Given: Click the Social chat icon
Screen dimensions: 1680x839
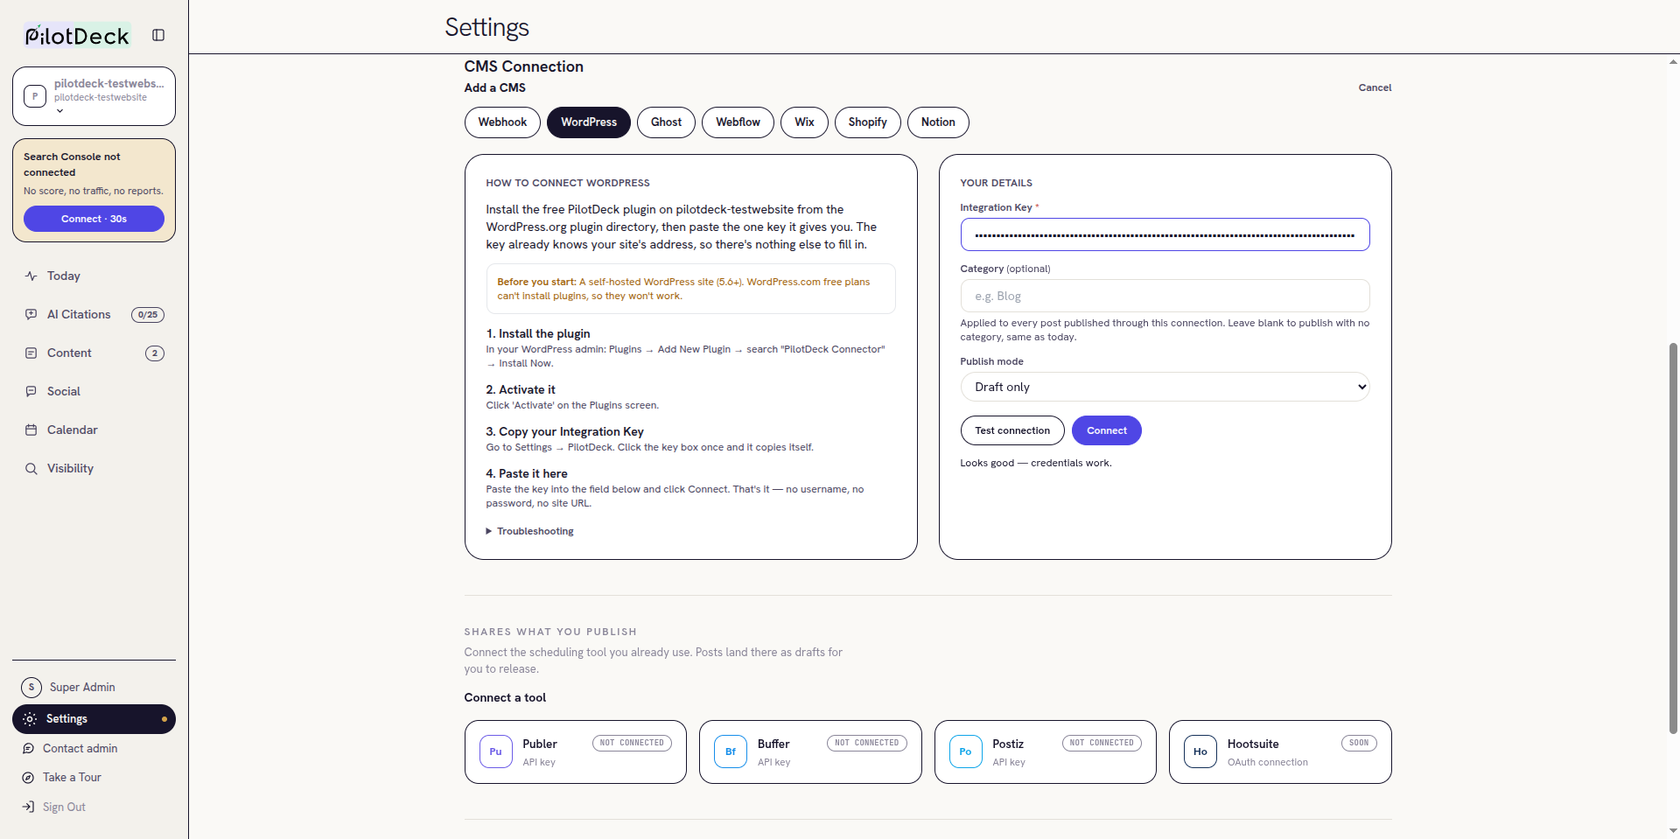Looking at the screenshot, I should click(31, 391).
